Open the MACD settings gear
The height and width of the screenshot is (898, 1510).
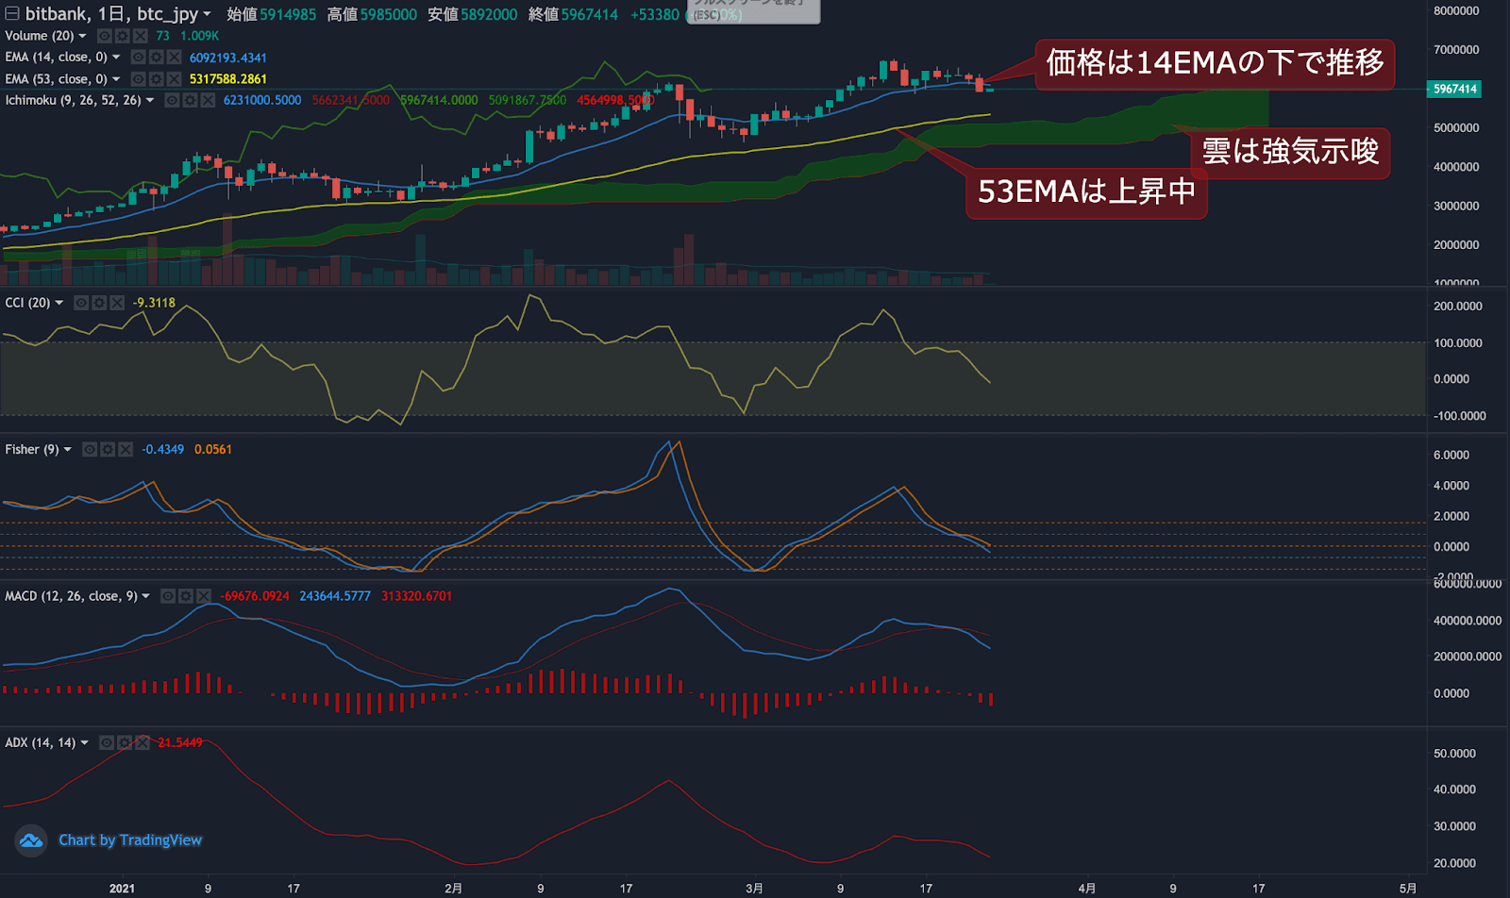tap(185, 596)
